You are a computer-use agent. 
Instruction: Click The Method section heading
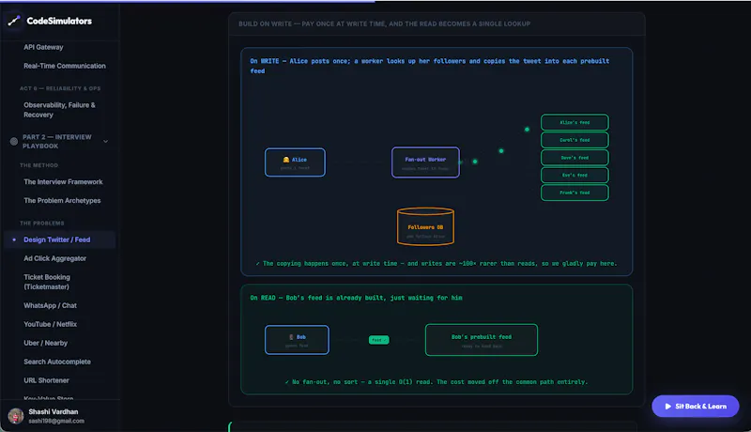(38, 165)
